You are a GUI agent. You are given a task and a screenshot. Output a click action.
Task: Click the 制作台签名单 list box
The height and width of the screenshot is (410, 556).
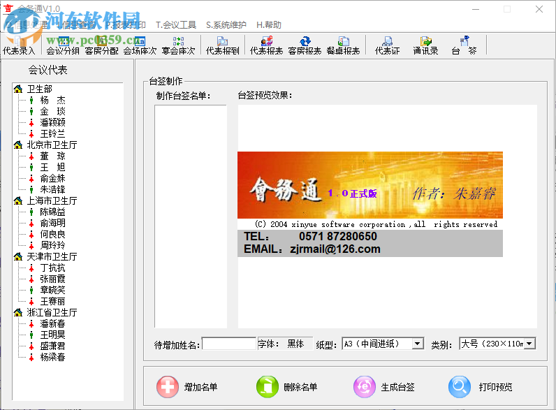(x=191, y=217)
